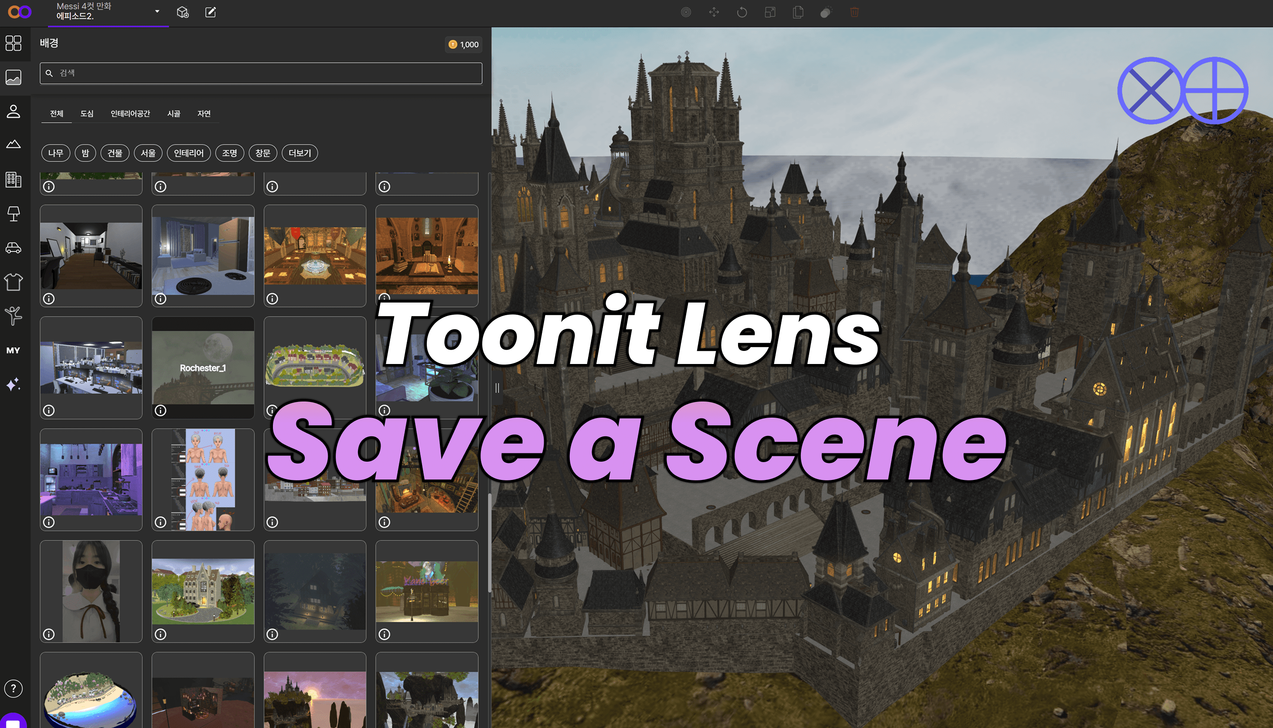Select the anatomy reference figures thumbnail
This screenshot has width=1273, height=728.
(x=203, y=480)
